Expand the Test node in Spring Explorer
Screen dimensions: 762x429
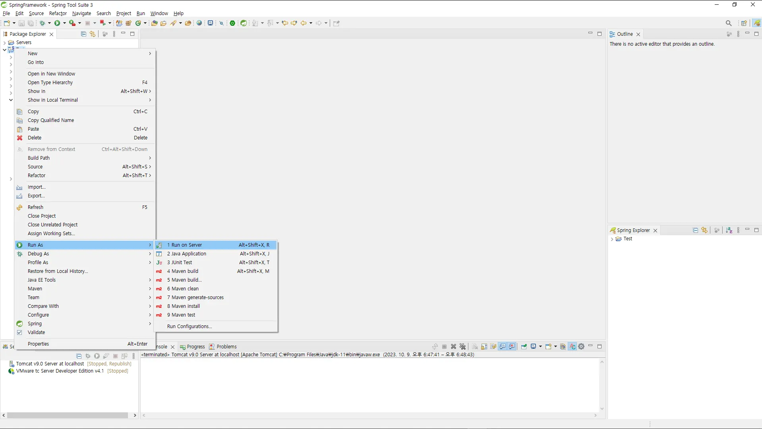612,239
